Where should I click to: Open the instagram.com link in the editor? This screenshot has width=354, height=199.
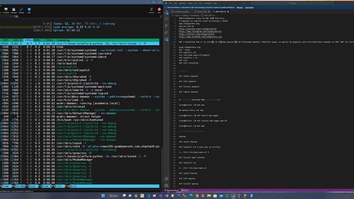pos(200,32)
